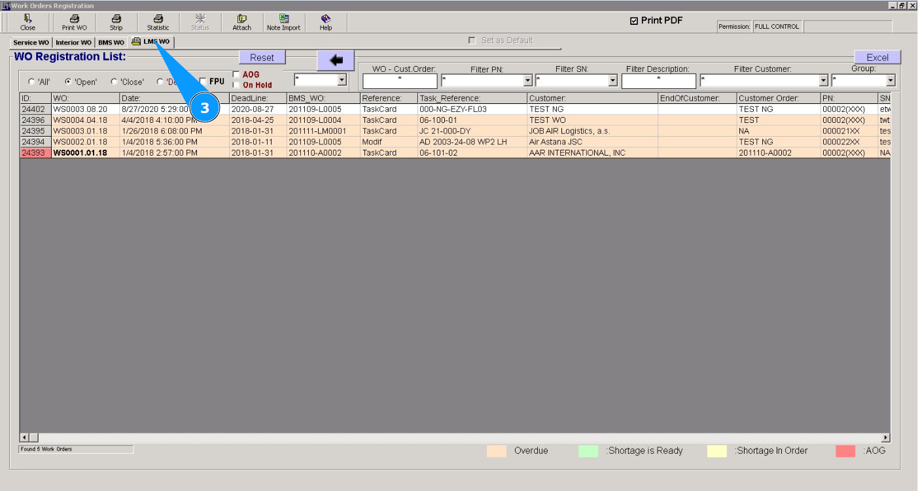Toggle the Set as Default checkbox

point(472,41)
